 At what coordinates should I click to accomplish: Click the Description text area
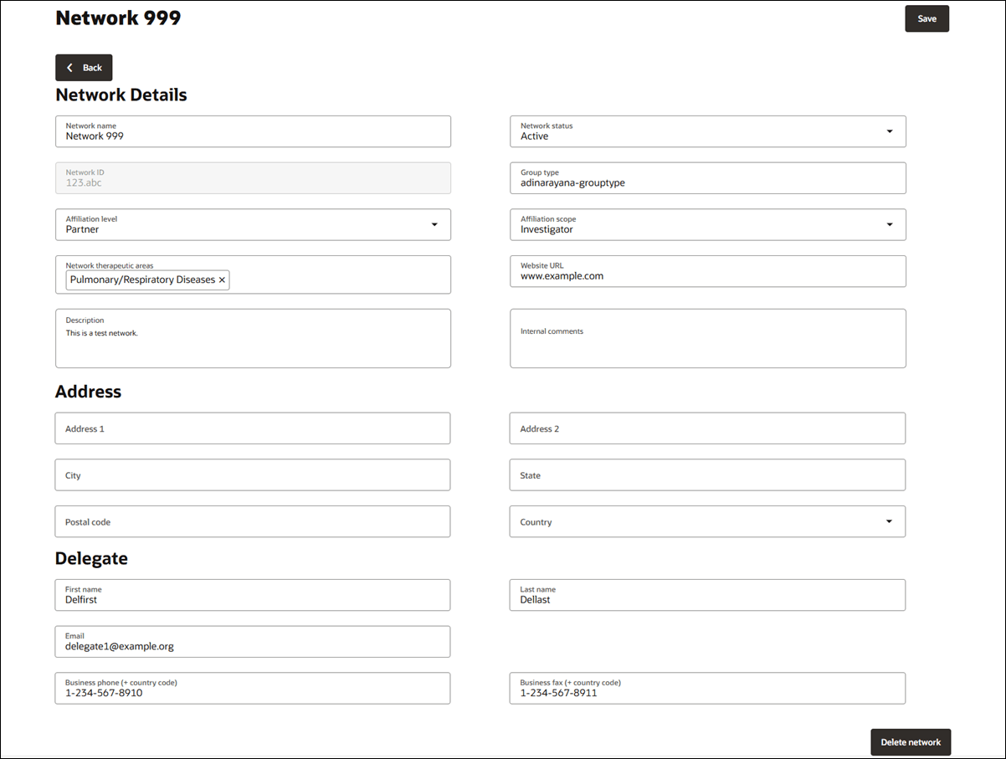(x=251, y=338)
